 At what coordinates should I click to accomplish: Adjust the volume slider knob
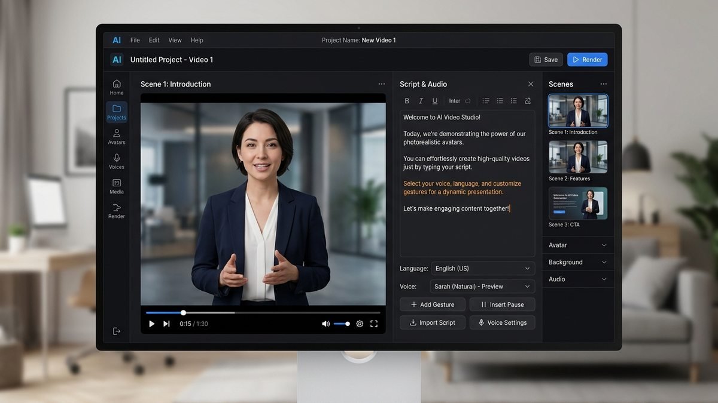click(349, 324)
